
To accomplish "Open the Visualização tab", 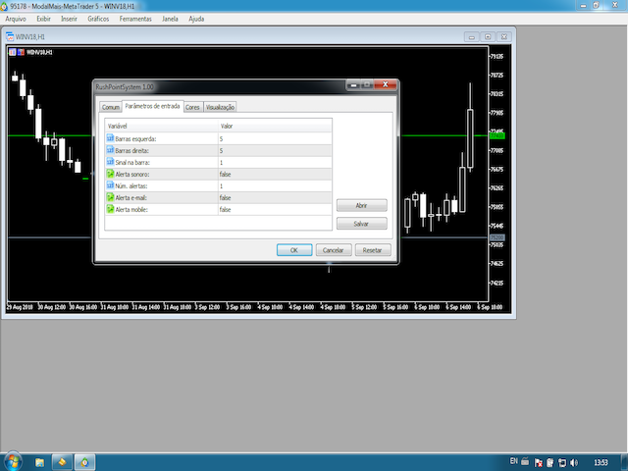I will click(220, 107).
